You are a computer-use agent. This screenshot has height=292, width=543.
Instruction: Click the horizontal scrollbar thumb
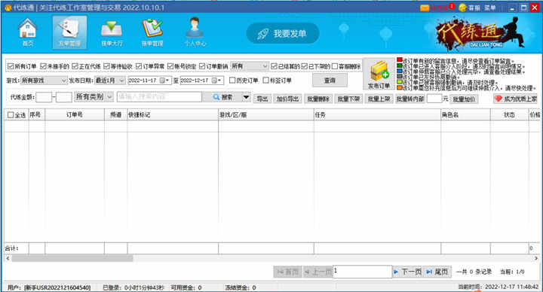pos(72,258)
